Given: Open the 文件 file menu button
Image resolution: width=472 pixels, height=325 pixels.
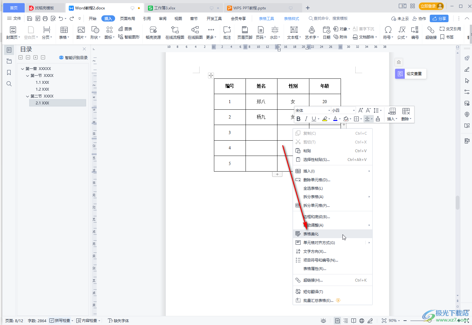Looking at the screenshot, I should (x=14, y=18).
